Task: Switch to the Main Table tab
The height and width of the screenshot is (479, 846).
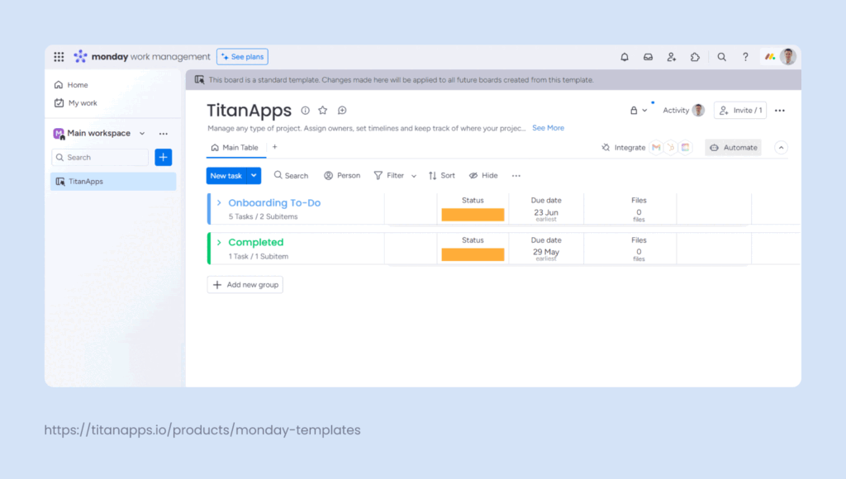Action: coord(235,148)
